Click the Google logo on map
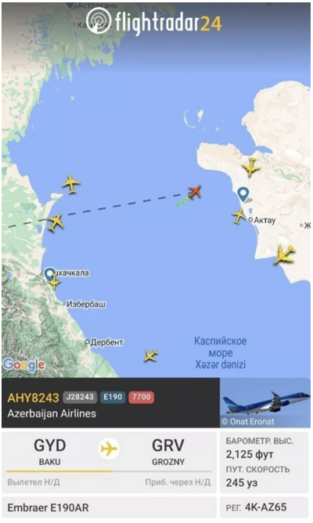This screenshot has width=313, height=523. point(23,365)
